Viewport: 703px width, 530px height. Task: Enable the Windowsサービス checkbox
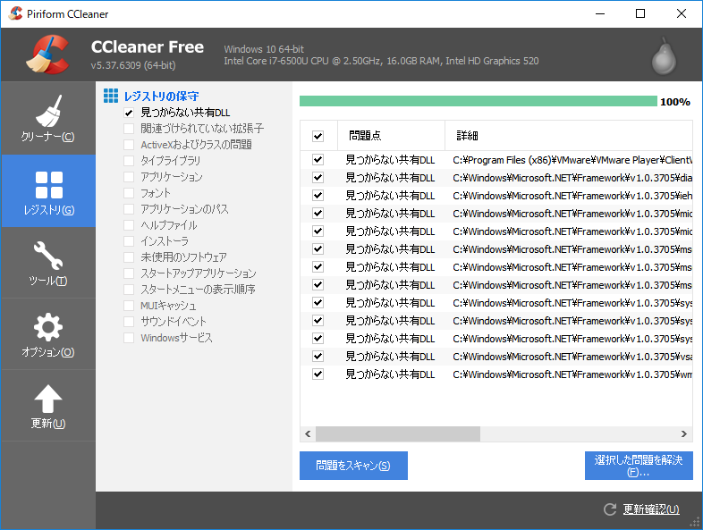[129, 338]
